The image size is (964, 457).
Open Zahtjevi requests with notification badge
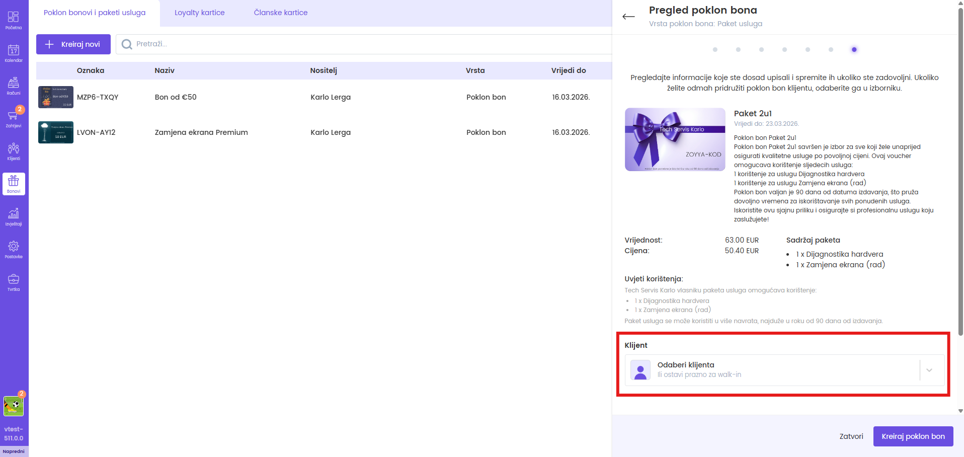click(14, 118)
